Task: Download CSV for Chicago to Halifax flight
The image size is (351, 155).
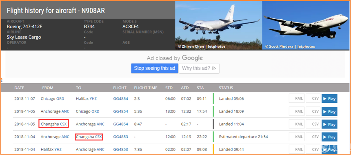Action: point(313,99)
